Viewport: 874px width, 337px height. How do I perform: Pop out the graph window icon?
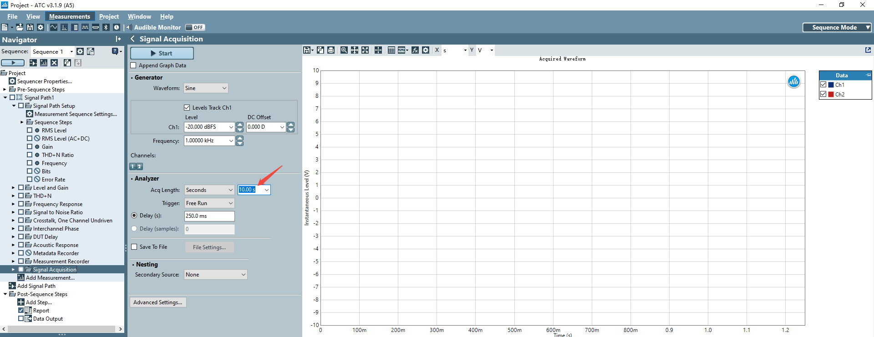tap(868, 50)
